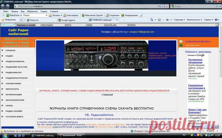The height and width of the screenshot is (138, 222).
Task: Open the Google Адреса favorites link
Action: click(x=67, y=20)
